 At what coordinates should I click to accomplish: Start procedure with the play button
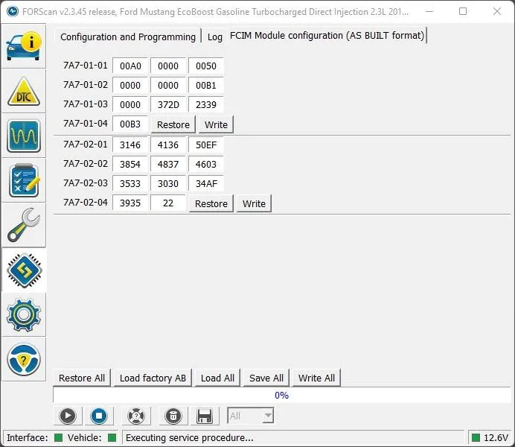click(x=68, y=416)
